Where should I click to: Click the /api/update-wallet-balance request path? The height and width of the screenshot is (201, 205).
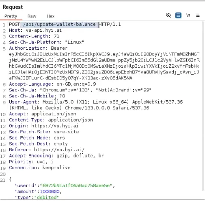click(x=59, y=24)
